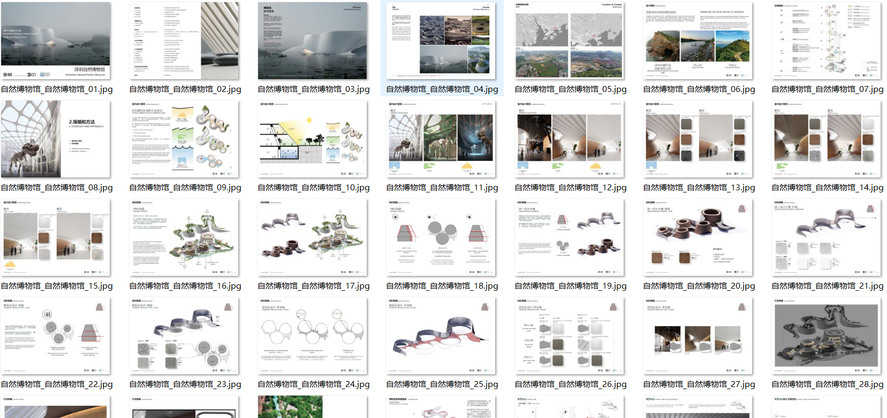Click the filename ending in _17.jpg

(314, 286)
